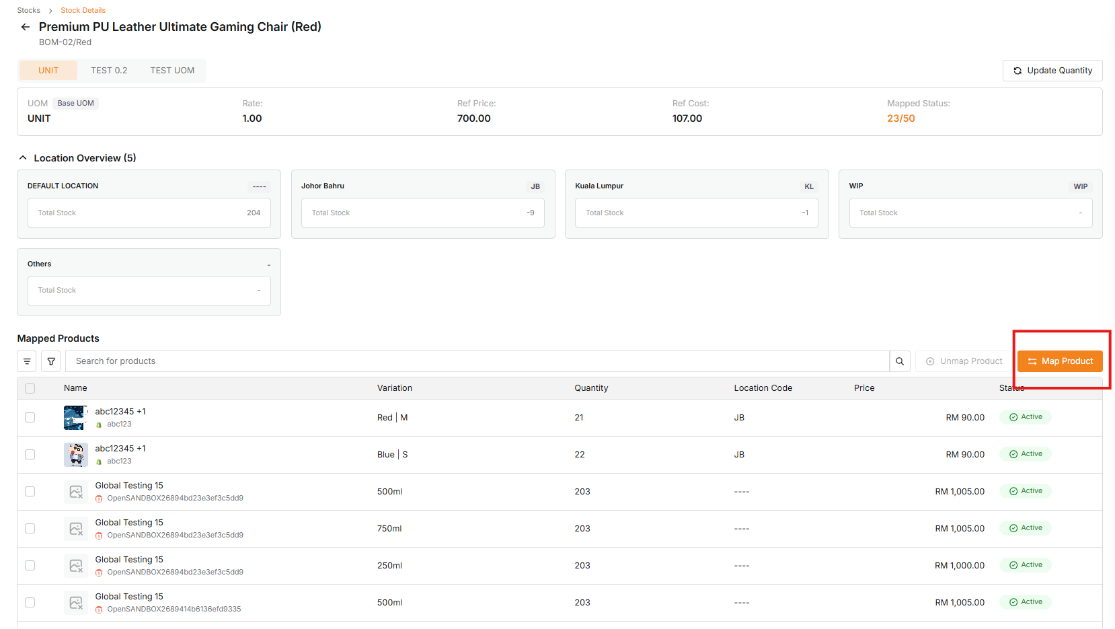
Task: Click price RM 1,000.00
Action: pos(960,566)
